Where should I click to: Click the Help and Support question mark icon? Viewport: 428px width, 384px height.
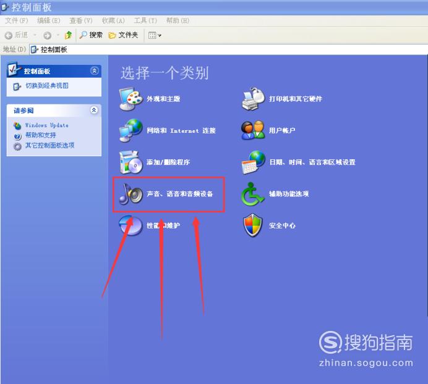point(17,136)
